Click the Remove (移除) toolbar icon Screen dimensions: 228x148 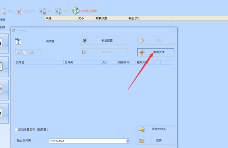(4, 11)
